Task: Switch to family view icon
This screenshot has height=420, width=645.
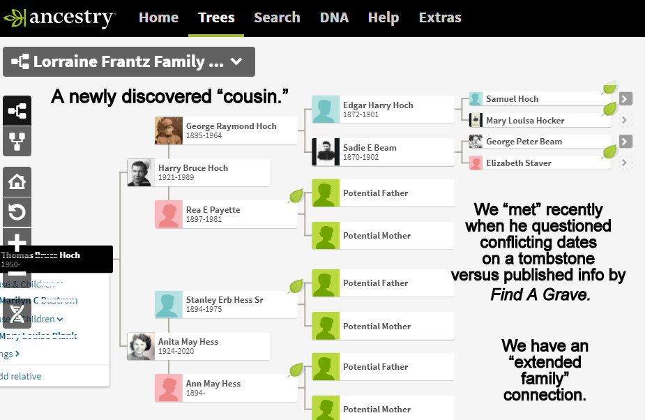Action: [17, 140]
